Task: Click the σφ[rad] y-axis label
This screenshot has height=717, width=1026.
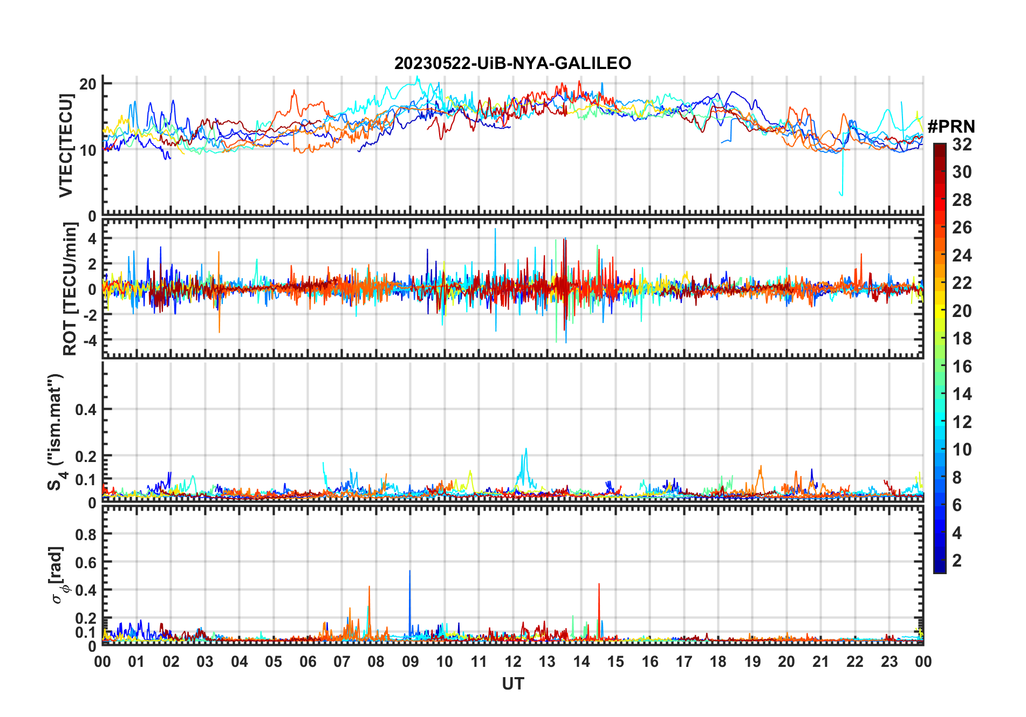Action: click(x=58, y=575)
